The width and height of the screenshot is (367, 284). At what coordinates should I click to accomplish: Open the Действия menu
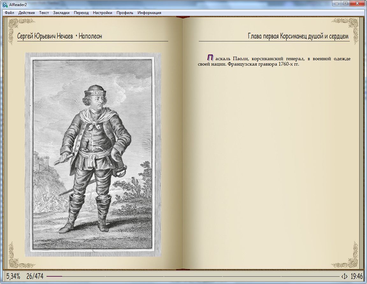point(26,13)
